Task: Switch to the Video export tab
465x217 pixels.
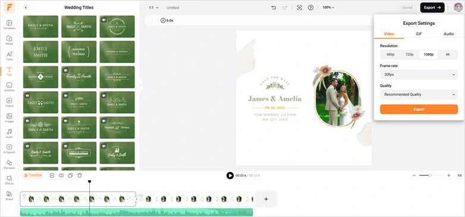Action: coord(389,34)
